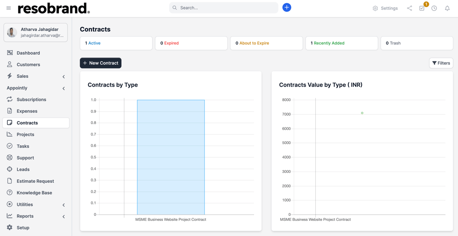Expand the Sales submenu
The height and width of the screenshot is (236, 458).
64,76
